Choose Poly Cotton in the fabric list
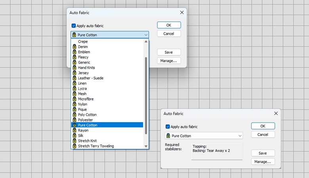Screen dimensions: 309x178 pyautogui.click(x=87, y=115)
